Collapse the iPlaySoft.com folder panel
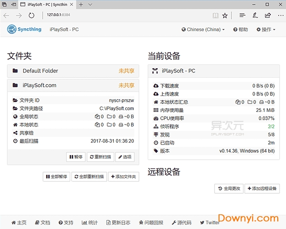286x229 pixels. pos(73,85)
